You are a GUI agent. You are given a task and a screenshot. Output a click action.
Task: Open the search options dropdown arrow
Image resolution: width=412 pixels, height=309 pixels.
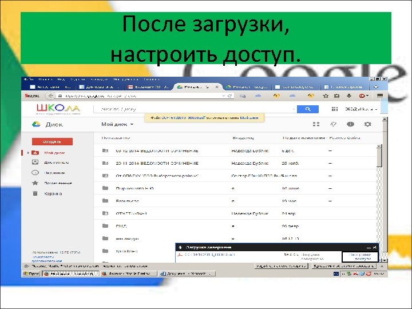[x=294, y=109]
